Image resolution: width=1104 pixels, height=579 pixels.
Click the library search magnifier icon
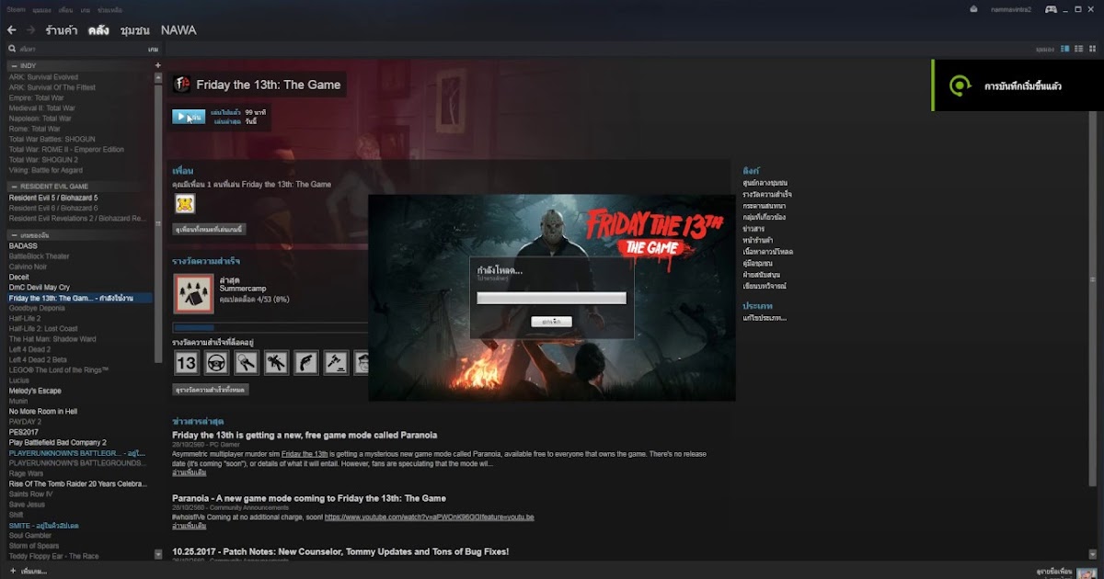[x=12, y=49]
